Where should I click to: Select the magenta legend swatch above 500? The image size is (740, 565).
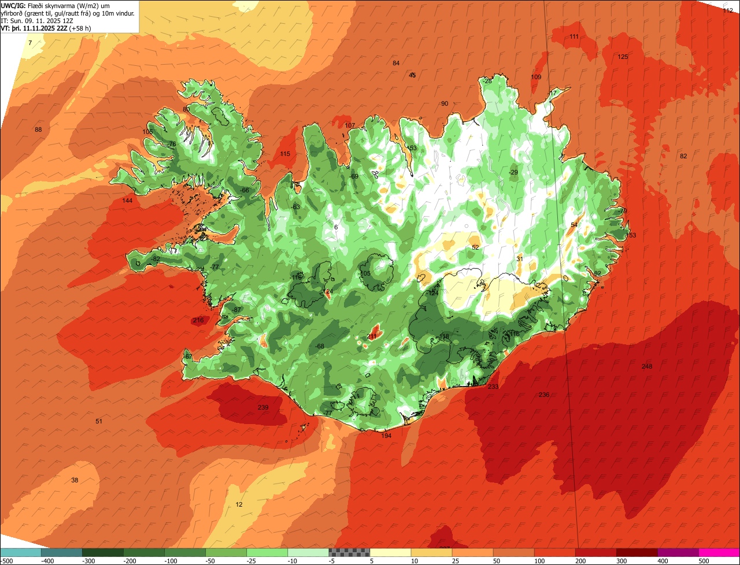719,552
